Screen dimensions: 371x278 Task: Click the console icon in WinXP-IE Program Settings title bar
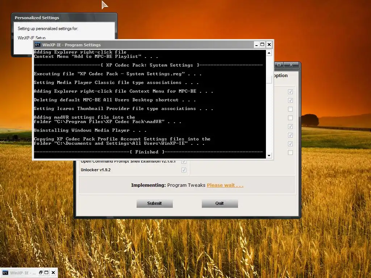tap(37, 45)
